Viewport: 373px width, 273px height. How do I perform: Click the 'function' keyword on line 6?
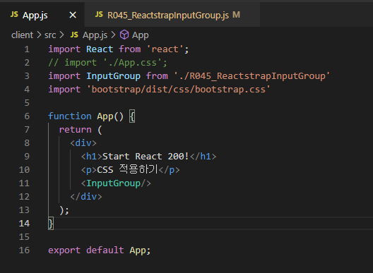(70, 116)
